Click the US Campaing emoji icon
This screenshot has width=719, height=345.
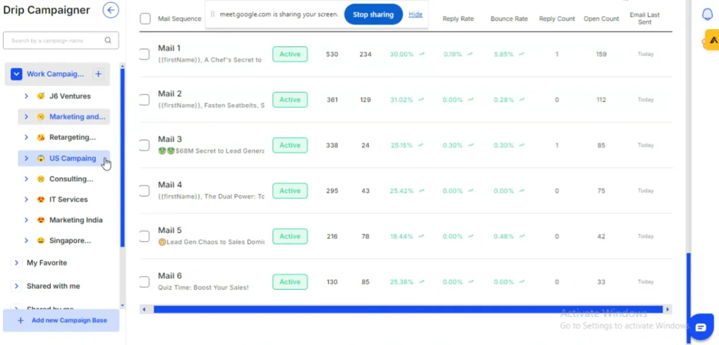tap(41, 158)
